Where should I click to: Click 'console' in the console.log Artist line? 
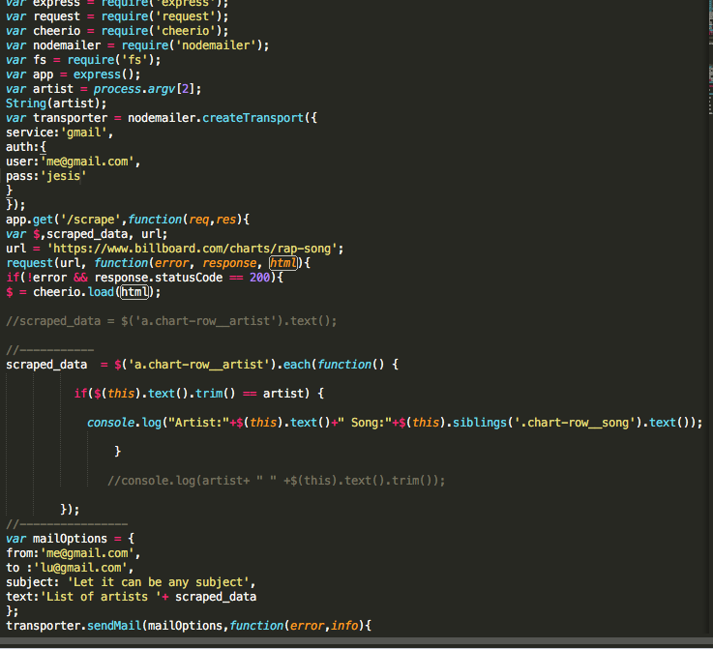[x=111, y=423]
